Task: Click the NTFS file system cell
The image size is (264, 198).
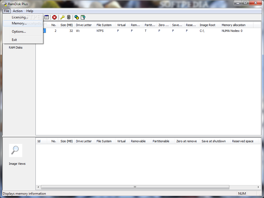Action: pos(100,31)
